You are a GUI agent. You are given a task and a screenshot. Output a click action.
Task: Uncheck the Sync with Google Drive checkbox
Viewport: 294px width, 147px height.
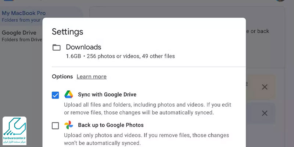pos(55,95)
